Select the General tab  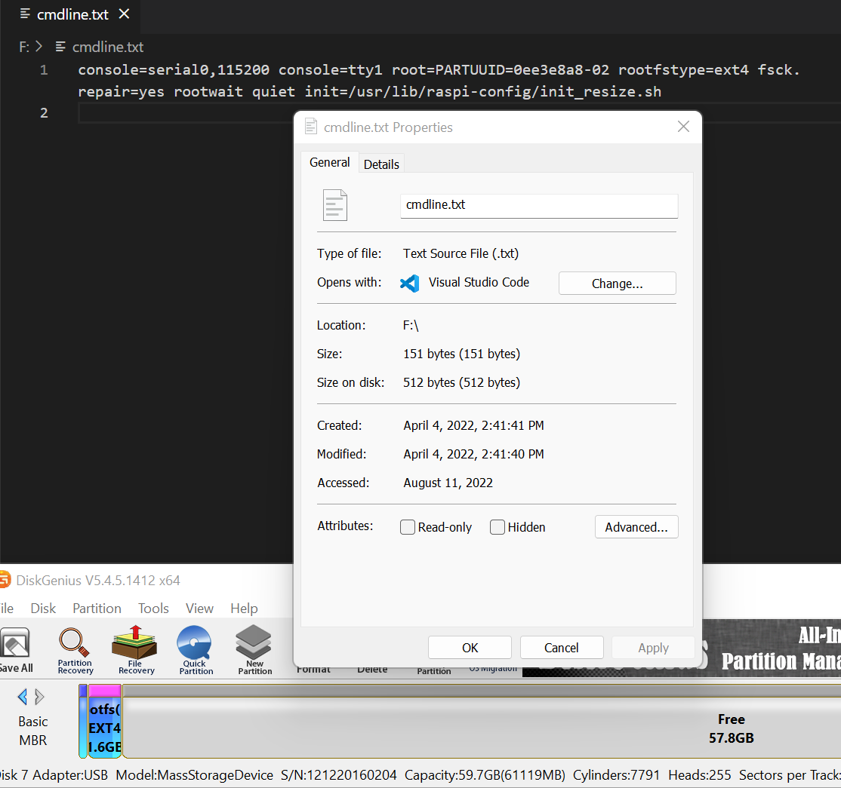[x=329, y=162]
